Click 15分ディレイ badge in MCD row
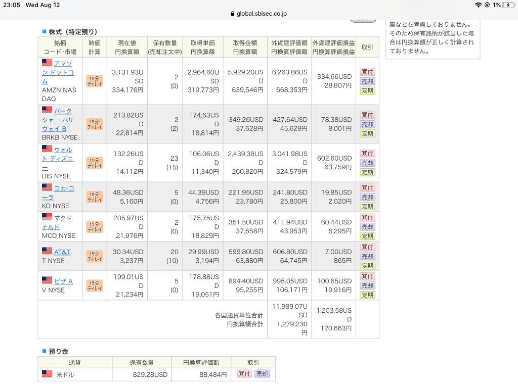The image size is (518, 388). [95, 227]
